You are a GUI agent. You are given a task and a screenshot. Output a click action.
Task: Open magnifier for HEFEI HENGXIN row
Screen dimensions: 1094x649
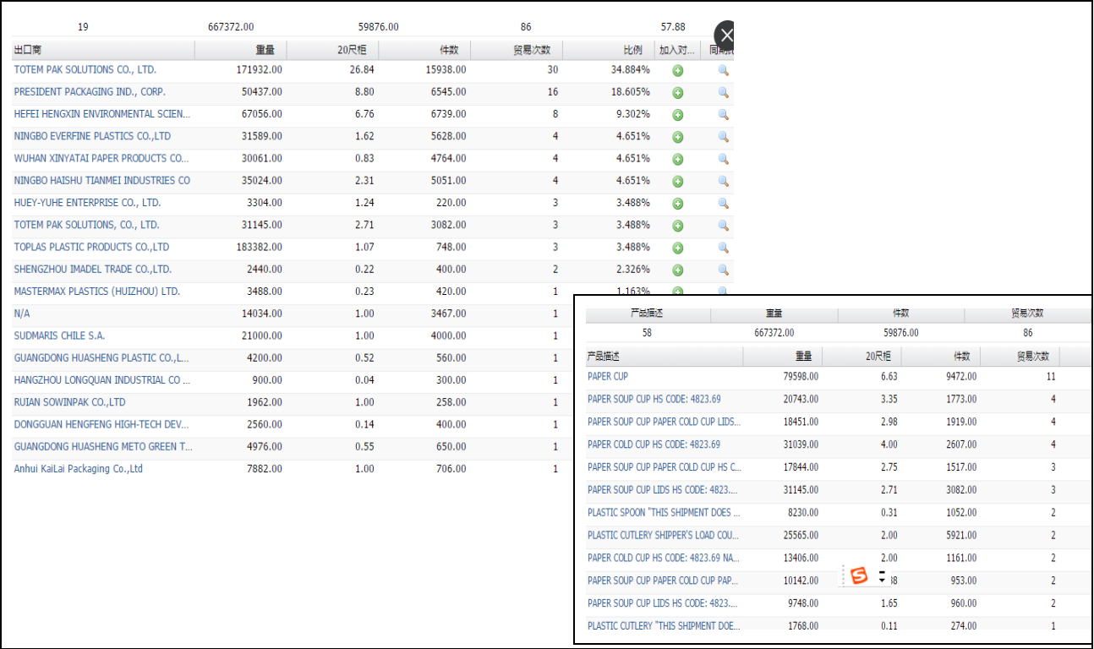[x=723, y=114]
